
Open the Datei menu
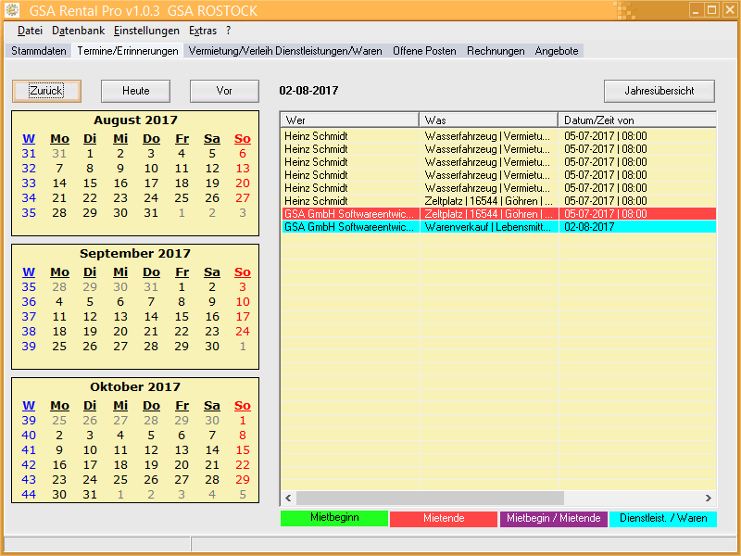tap(30, 31)
